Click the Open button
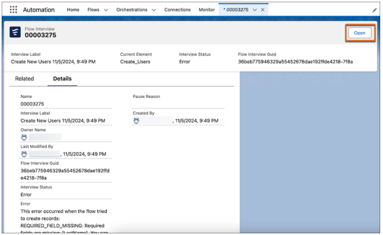 coord(359,33)
